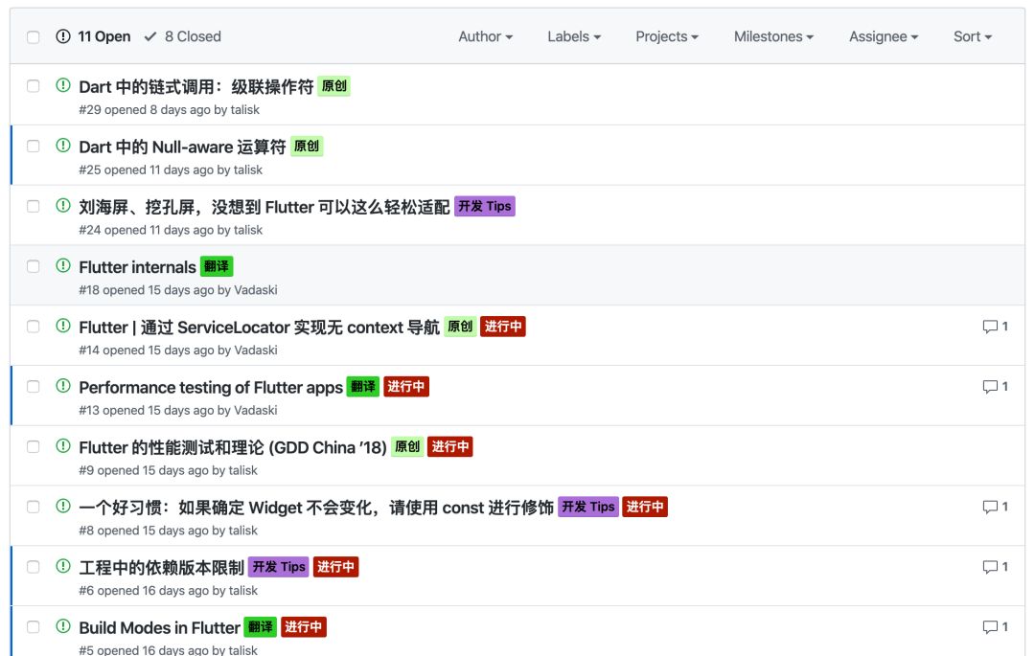Open issue Dart 中的链式调用：级联操作符
This screenshot has width=1035, height=656.
(196, 86)
